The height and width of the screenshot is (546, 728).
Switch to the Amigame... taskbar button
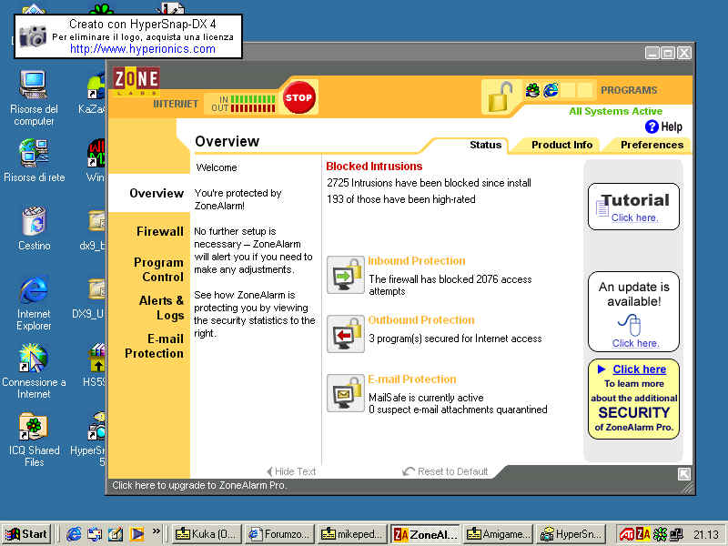498,534
